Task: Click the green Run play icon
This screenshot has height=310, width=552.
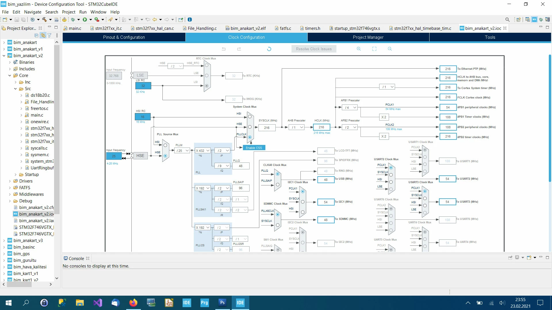Action: pos(85,20)
